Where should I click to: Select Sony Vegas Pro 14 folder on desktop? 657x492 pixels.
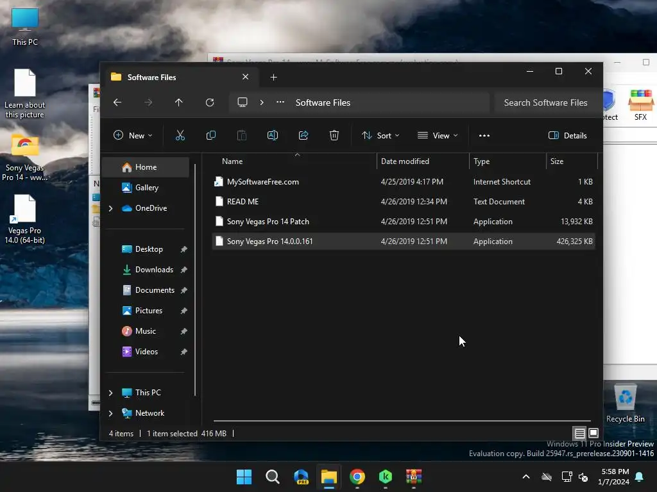point(25,158)
